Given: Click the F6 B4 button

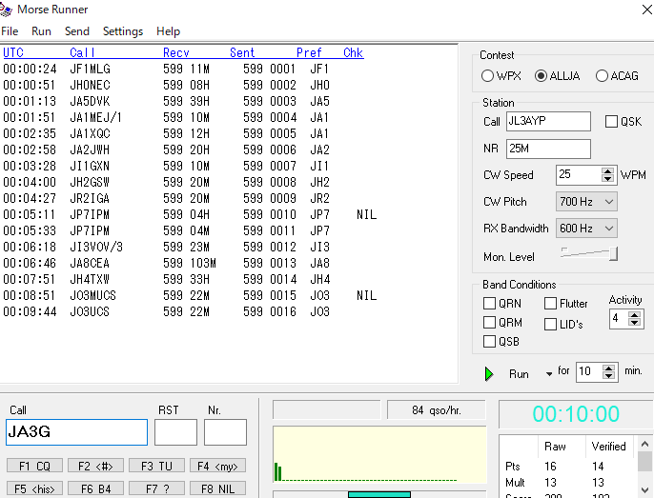Looking at the screenshot, I should pos(95,488).
